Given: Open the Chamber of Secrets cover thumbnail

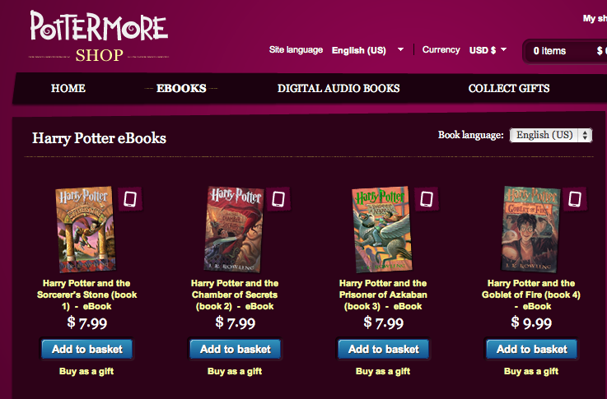Looking at the screenshot, I should pos(234,230).
